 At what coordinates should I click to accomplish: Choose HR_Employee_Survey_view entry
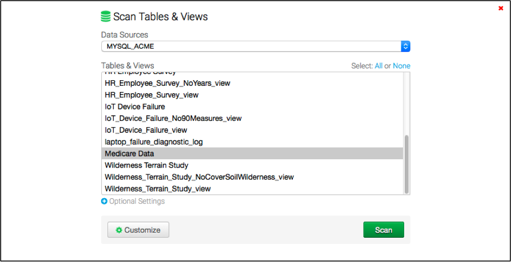click(x=151, y=95)
